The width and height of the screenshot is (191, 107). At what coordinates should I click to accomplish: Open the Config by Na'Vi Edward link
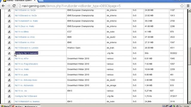click(26, 96)
